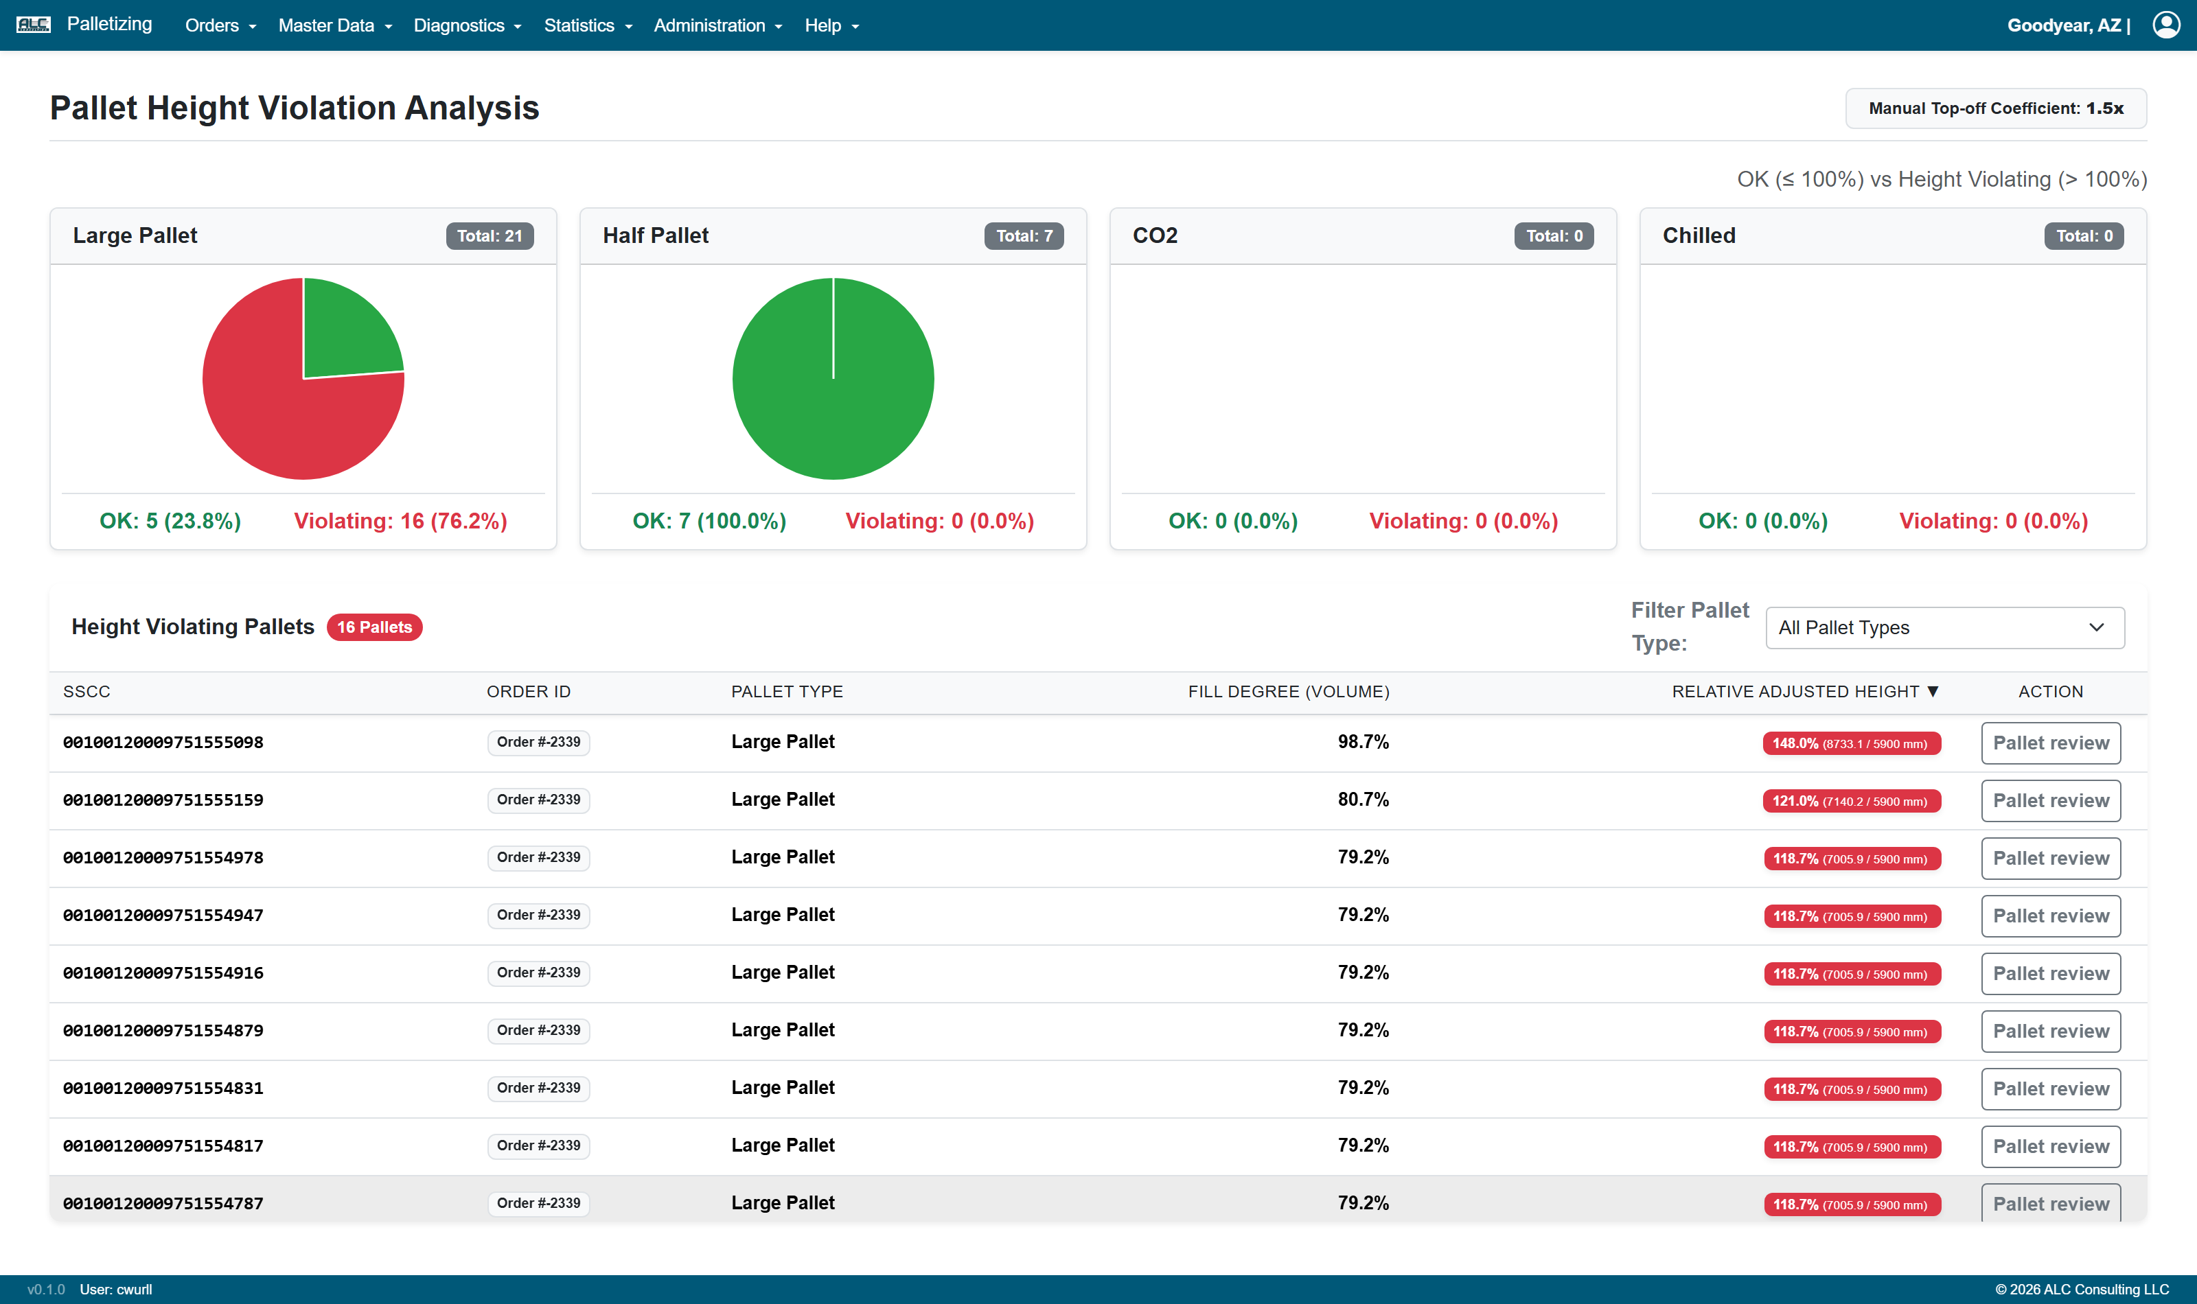2197x1304 pixels.
Task: Click the 148.0% height badge
Action: [1851, 743]
